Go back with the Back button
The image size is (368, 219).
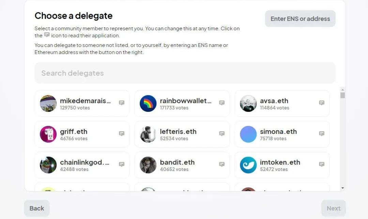click(x=37, y=208)
